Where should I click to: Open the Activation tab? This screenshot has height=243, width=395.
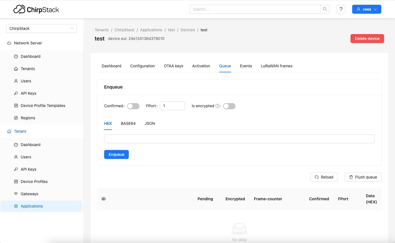pyautogui.click(x=201, y=66)
